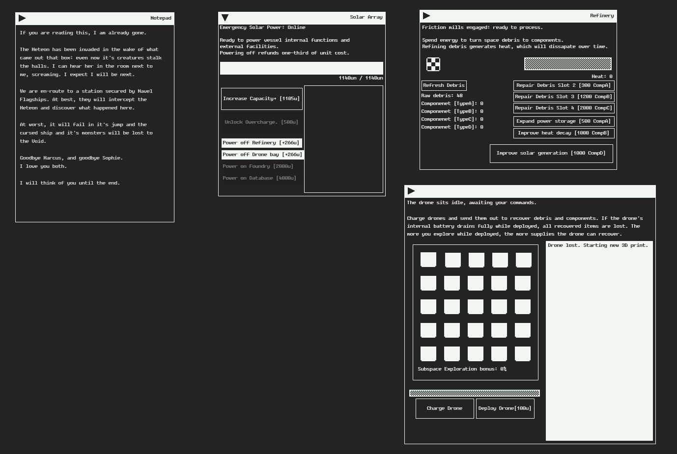The height and width of the screenshot is (454, 677).
Task: Click Repair Debris Slot 2 [300 CompA]
Action: click(x=564, y=85)
